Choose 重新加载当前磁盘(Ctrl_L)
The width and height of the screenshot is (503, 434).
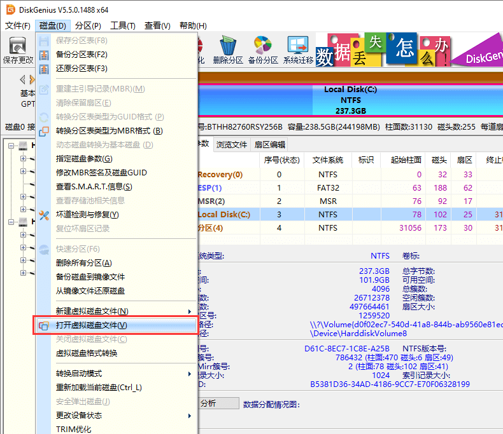[x=116, y=388]
